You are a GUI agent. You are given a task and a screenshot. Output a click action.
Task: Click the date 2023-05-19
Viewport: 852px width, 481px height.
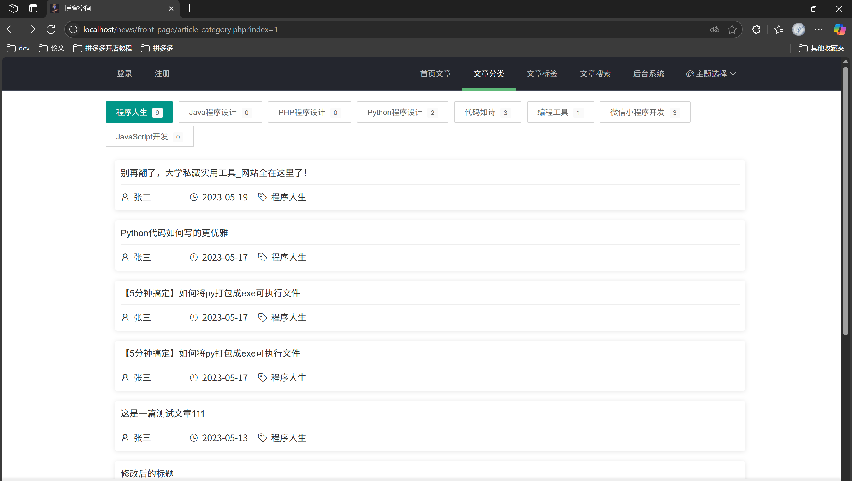coord(225,197)
